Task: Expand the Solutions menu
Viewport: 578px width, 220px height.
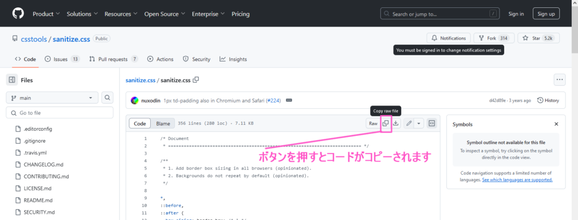Action: point(82,14)
